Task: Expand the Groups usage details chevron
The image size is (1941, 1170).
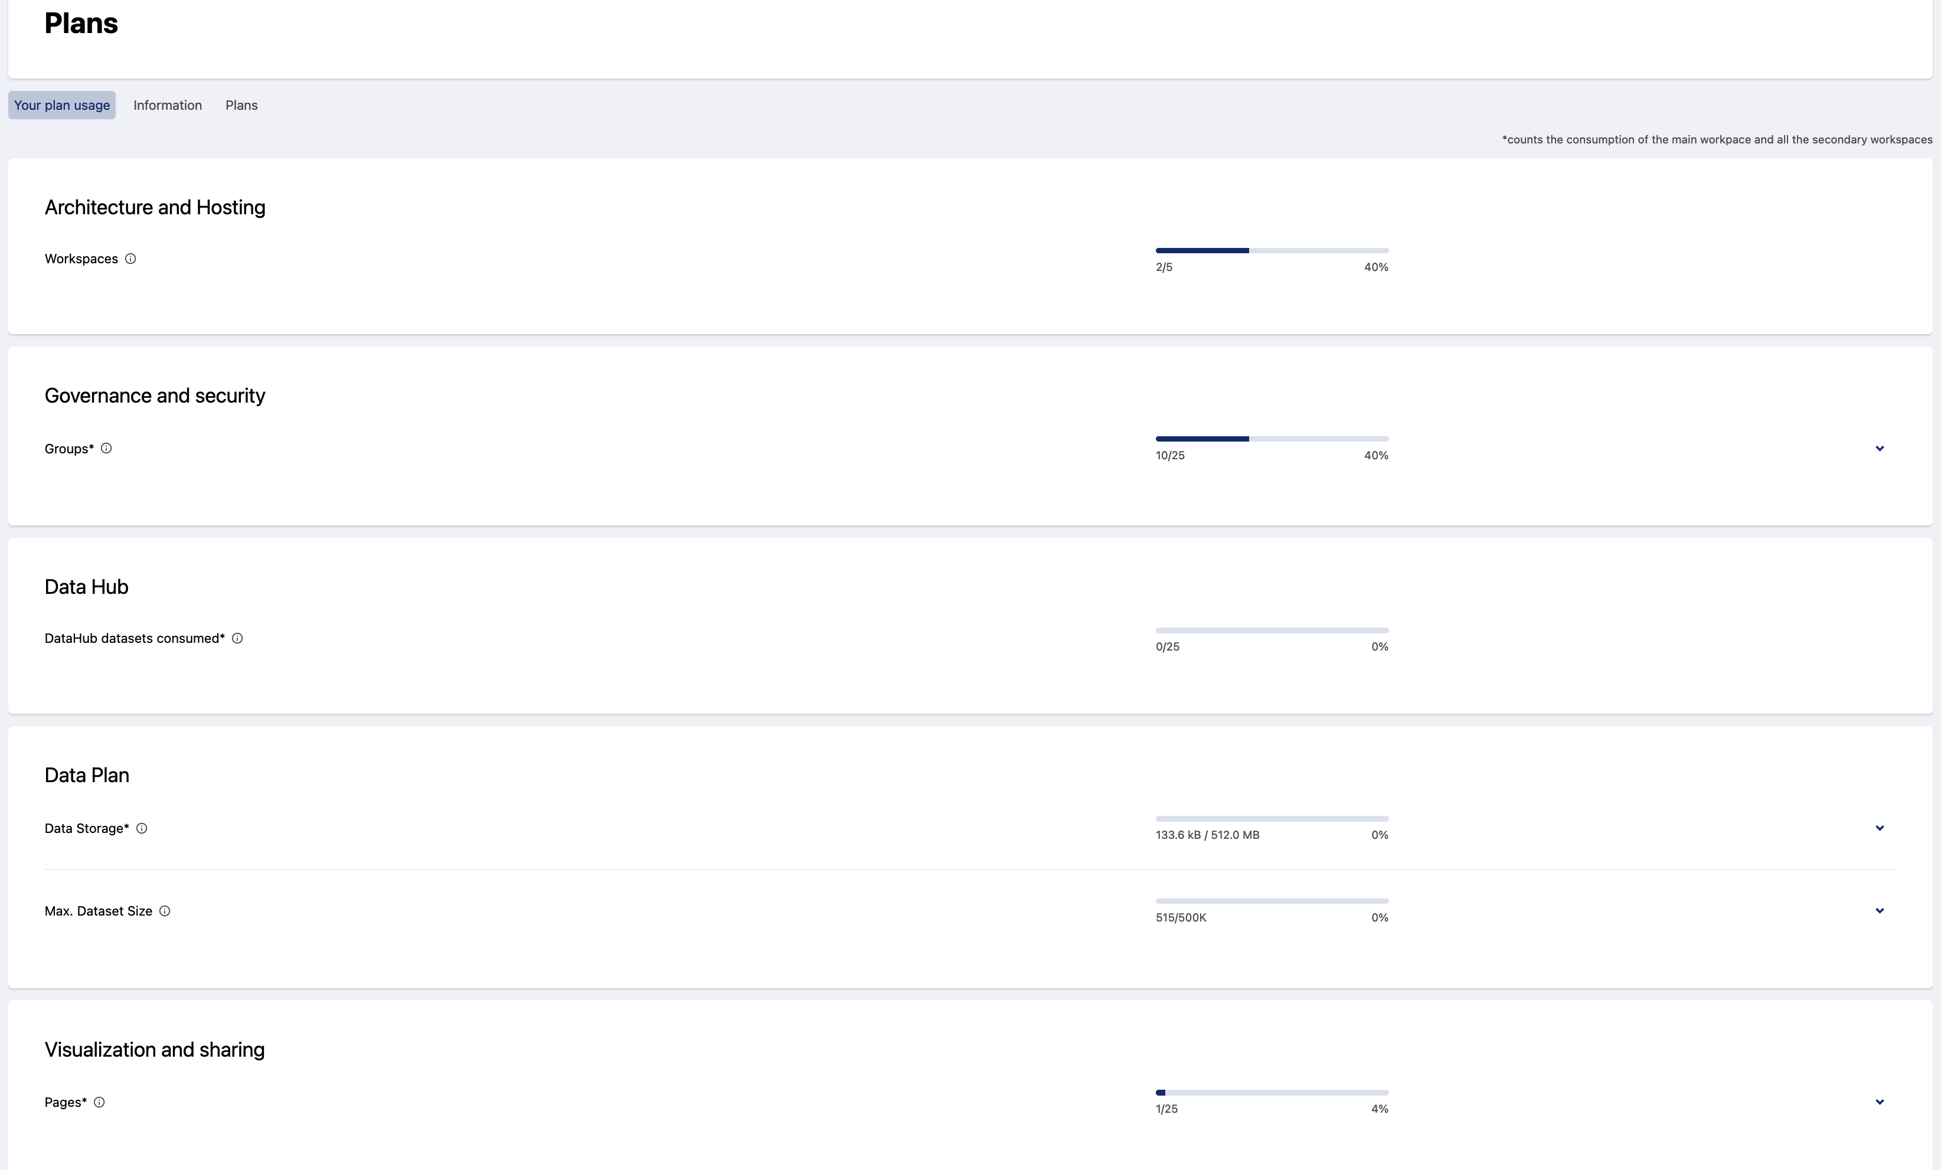Action: [1880, 448]
